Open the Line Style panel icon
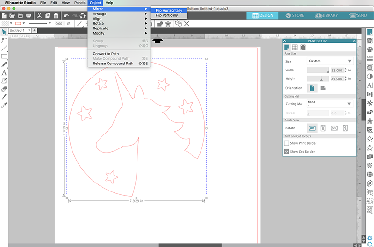374x247 pixels. [x=370, y=58]
